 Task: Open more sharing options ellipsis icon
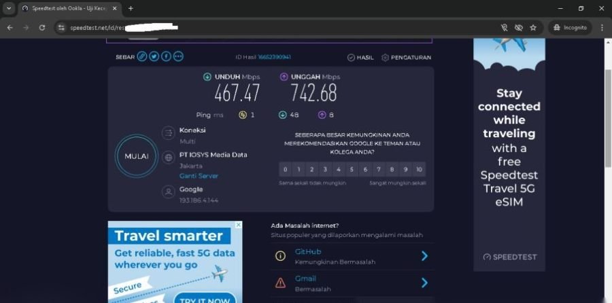pyautogui.click(x=178, y=57)
